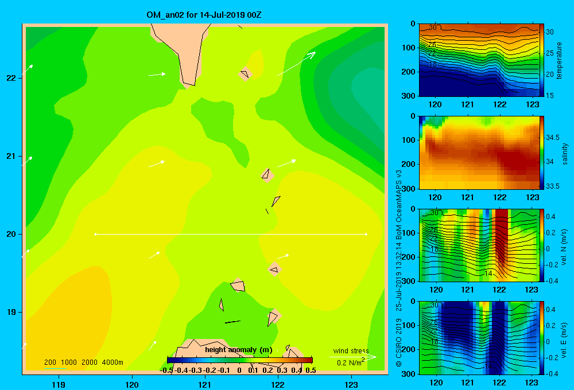Click latitude tick label 19 on main map
574x390 pixels.
(11, 312)
